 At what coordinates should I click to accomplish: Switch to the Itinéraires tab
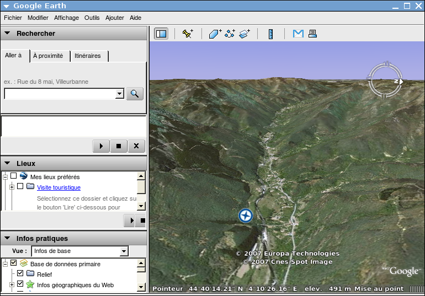pos(88,56)
